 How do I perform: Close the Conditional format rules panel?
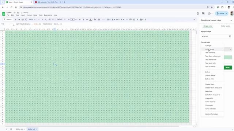tap(231, 20)
